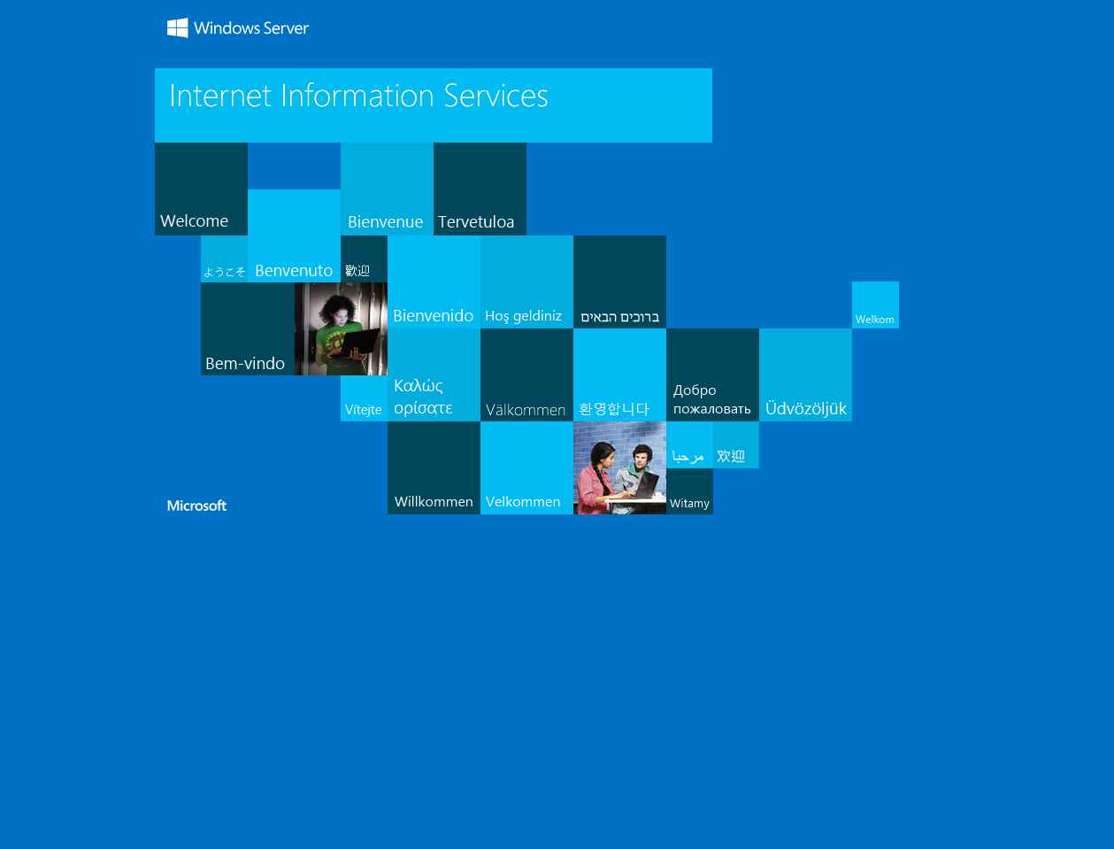Open the Russian Добро пожаловать tile
The width and height of the screenshot is (1114, 849).
(x=712, y=375)
